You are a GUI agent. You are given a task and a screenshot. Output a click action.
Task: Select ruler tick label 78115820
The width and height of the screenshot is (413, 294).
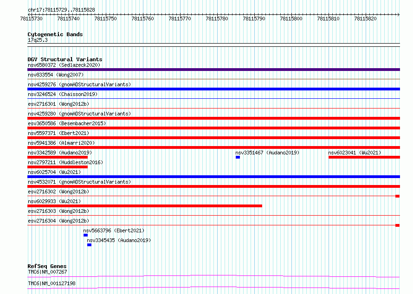(365, 19)
